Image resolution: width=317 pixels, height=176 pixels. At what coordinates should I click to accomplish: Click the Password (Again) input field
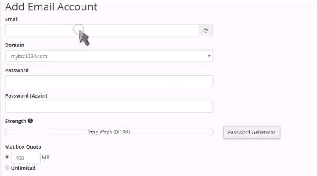pyautogui.click(x=109, y=107)
